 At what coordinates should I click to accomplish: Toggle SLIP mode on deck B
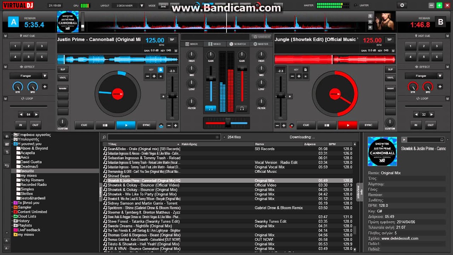[x=390, y=69]
